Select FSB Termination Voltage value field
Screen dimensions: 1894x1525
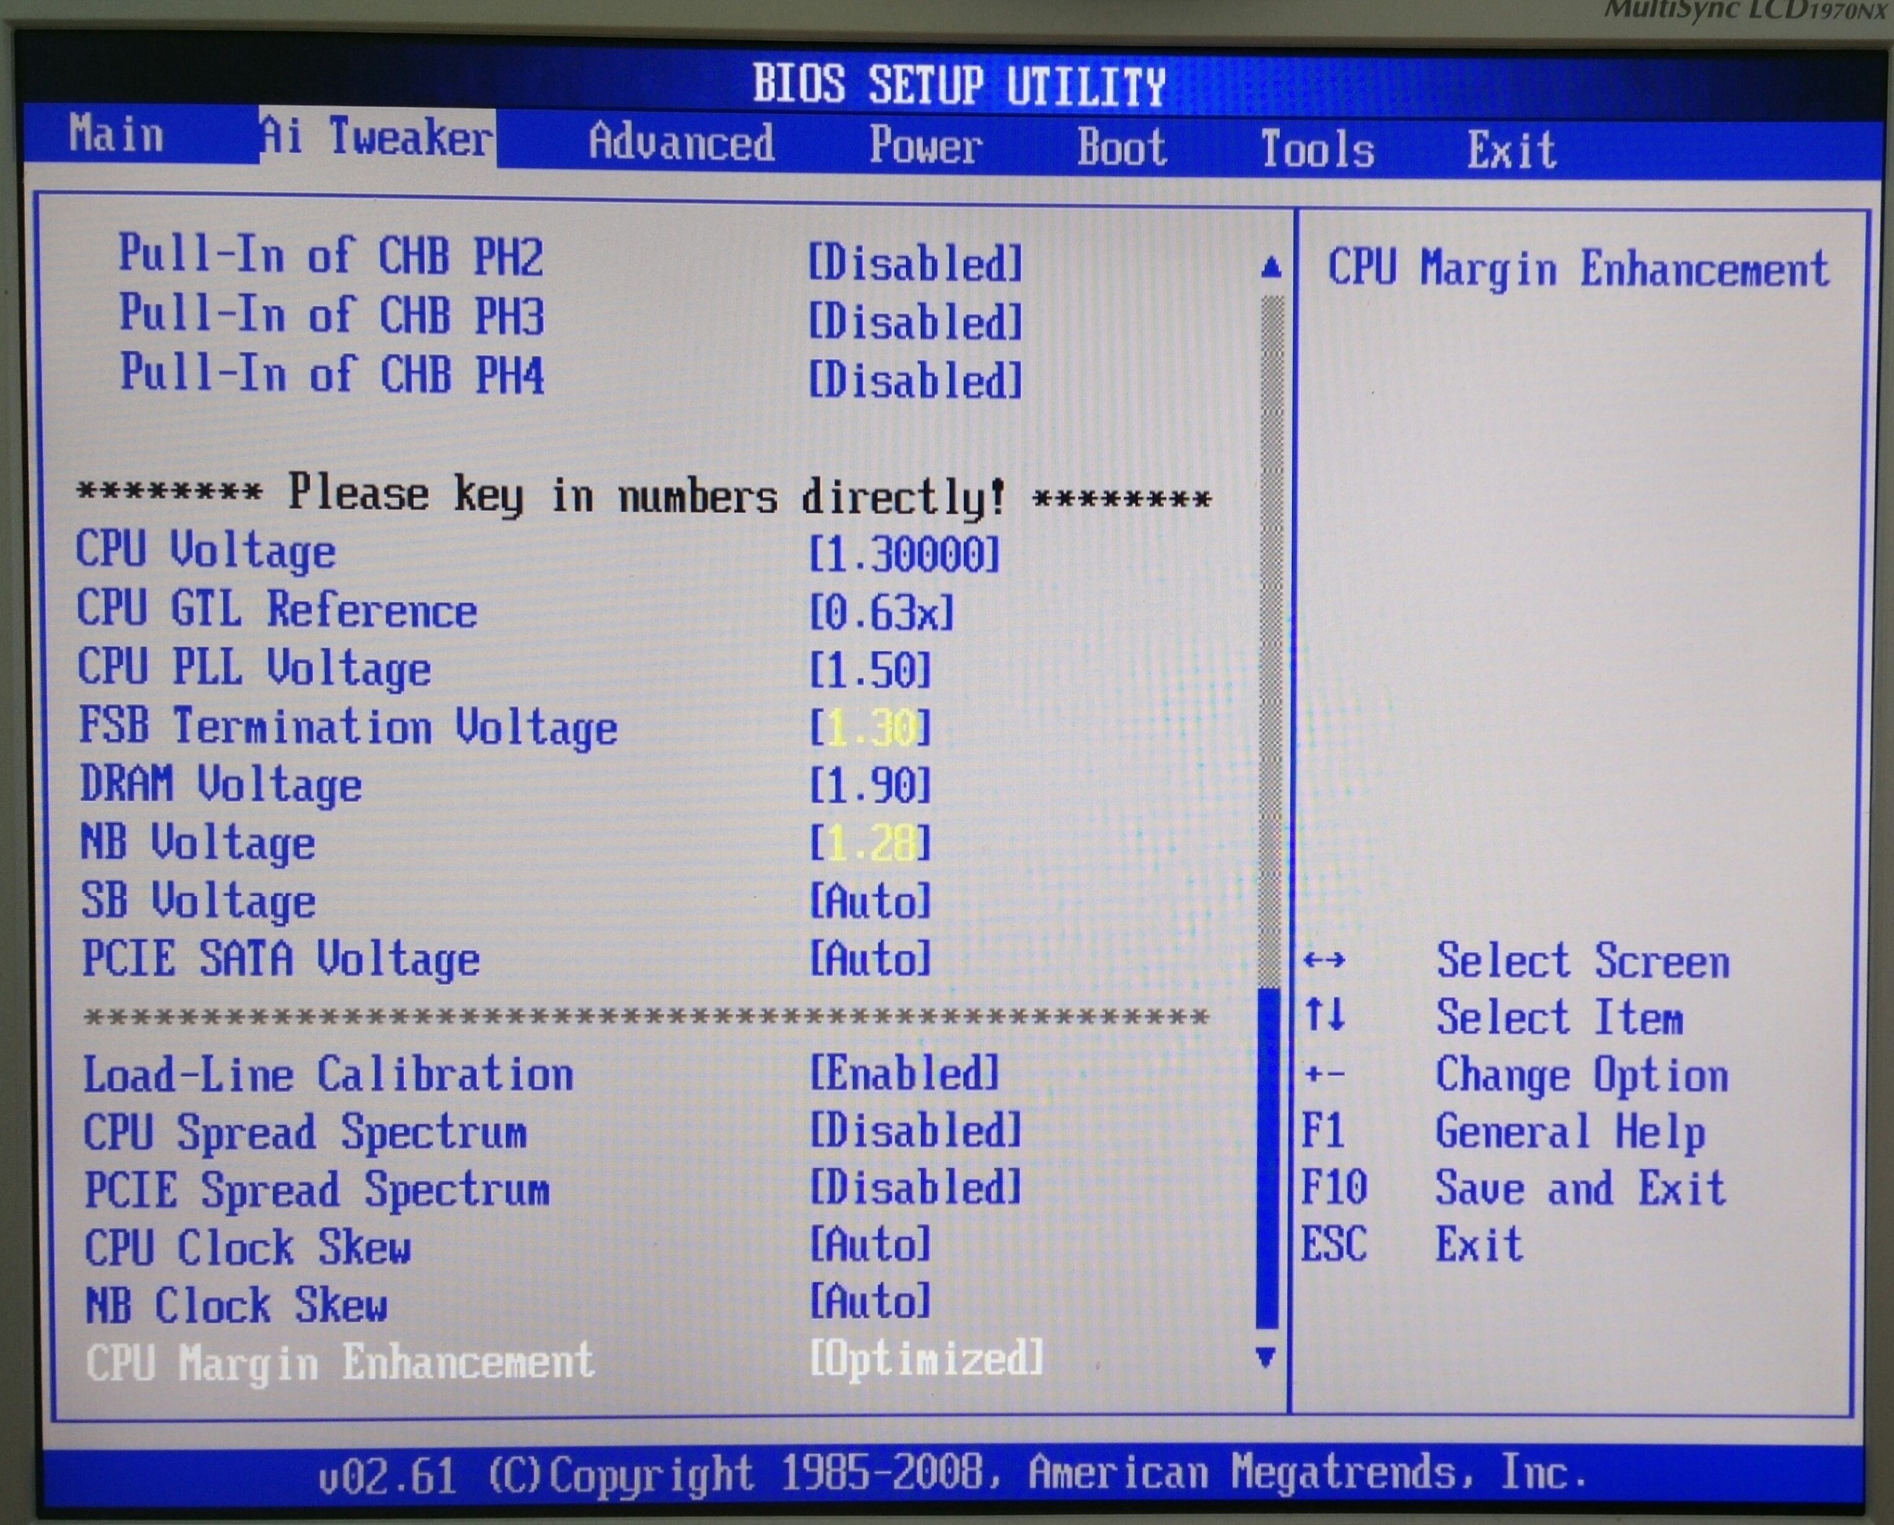click(x=869, y=727)
